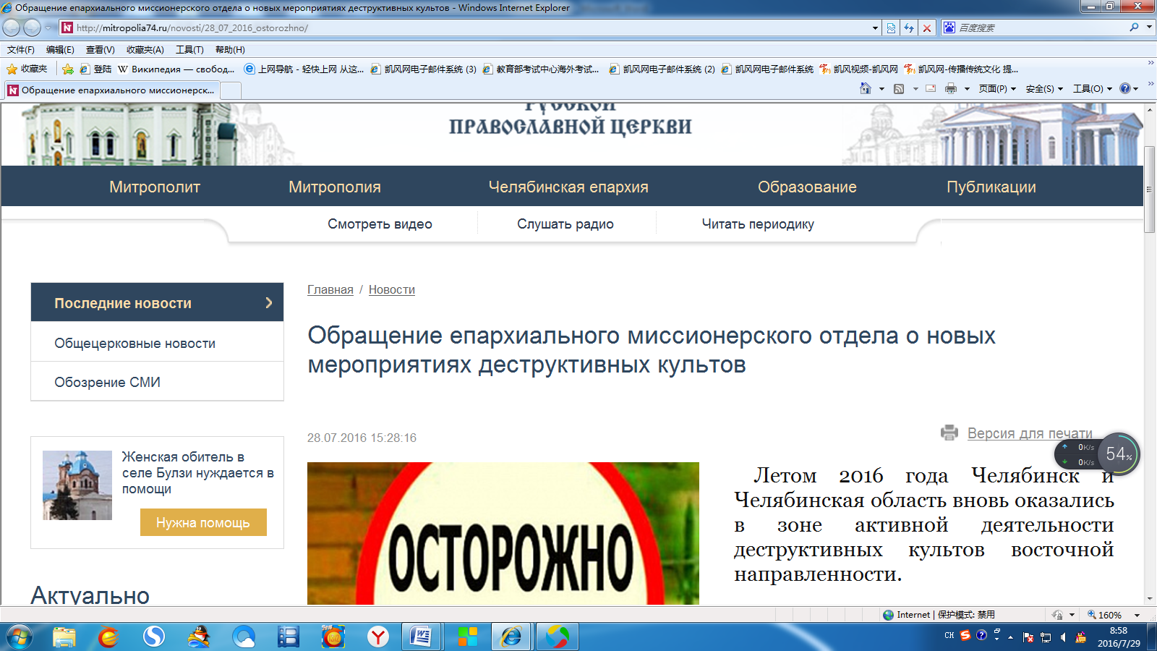Open the 安全(S) dropdown menu
Image resolution: width=1157 pixels, height=651 pixels.
[1044, 89]
